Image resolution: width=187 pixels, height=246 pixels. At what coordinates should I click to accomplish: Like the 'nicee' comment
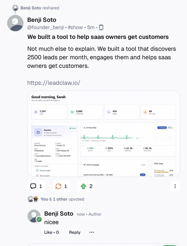point(51,232)
